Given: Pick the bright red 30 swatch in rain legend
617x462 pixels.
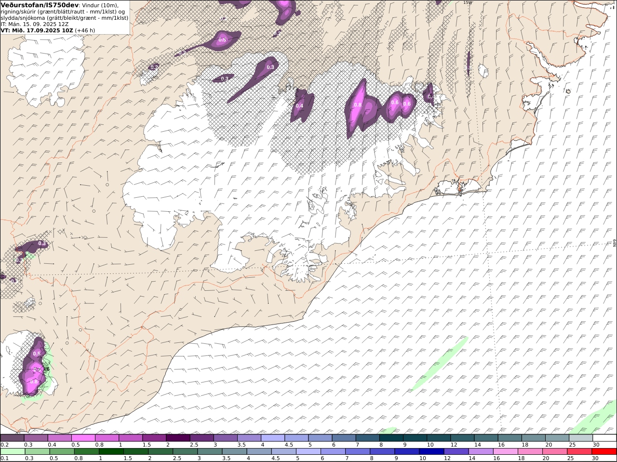Looking at the screenshot, I should (x=604, y=452).
